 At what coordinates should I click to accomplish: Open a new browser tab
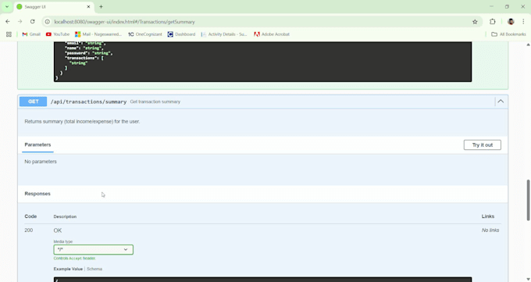[x=101, y=7]
